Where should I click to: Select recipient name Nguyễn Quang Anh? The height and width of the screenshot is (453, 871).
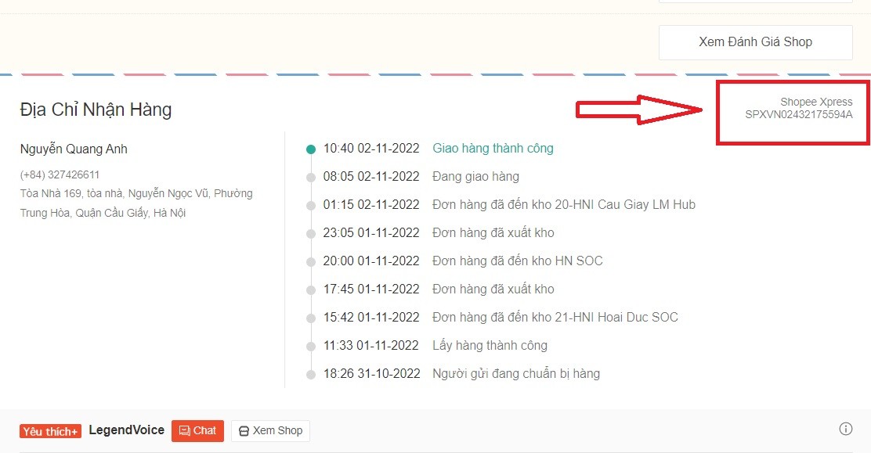coord(74,149)
